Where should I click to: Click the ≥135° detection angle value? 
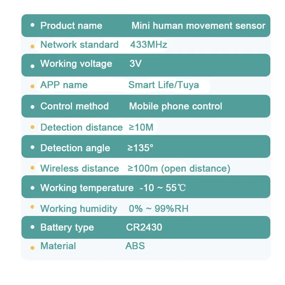pyautogui.click(x=140, y=148)
